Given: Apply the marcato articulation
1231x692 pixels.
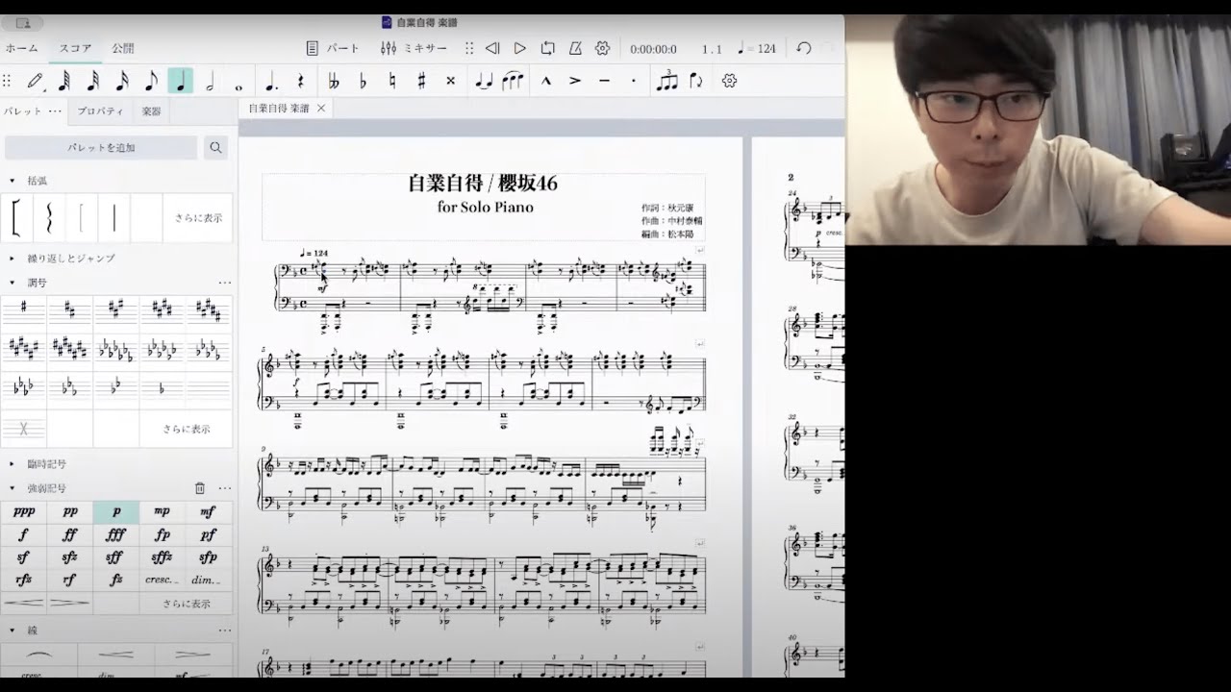Looking at the screenshot, I should [x=546, y=81].
